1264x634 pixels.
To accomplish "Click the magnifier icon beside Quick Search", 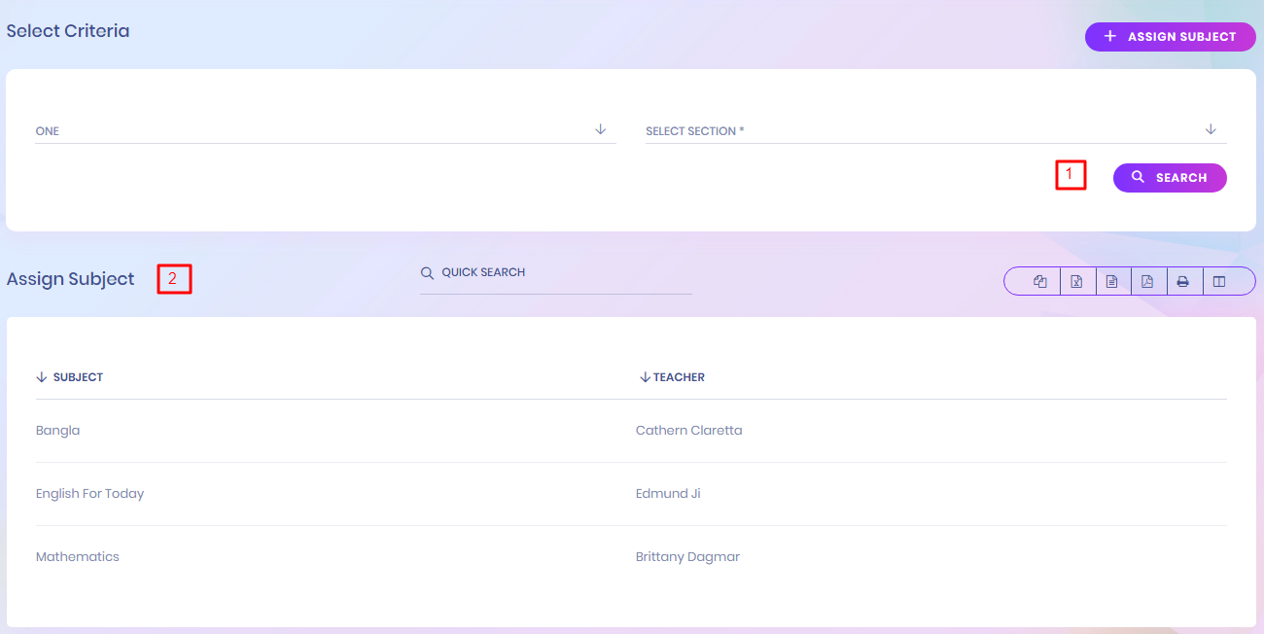I will pos(427,273).
